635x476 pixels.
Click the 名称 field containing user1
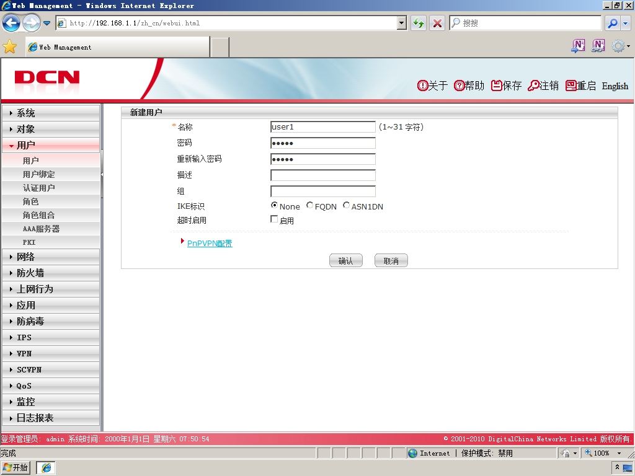(322, 127)
